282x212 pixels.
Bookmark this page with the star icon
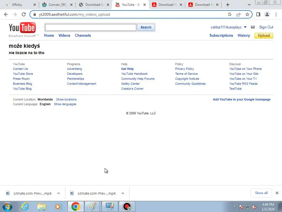pos(247,14)
